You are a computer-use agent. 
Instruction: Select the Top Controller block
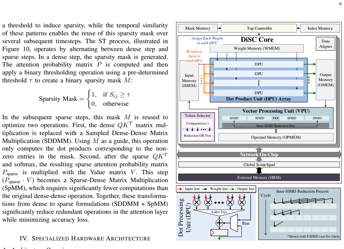tap(259, 28)
